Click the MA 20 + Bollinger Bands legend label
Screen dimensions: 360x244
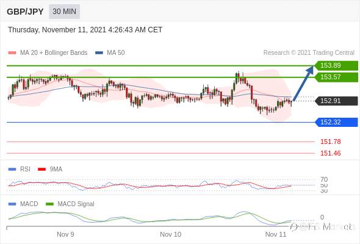point(54,52)
